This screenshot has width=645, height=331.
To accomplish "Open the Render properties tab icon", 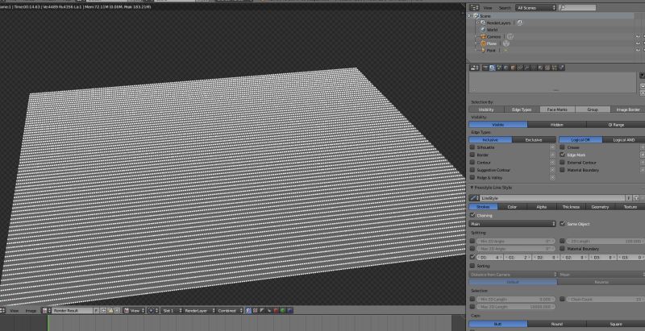I will 485,68.
